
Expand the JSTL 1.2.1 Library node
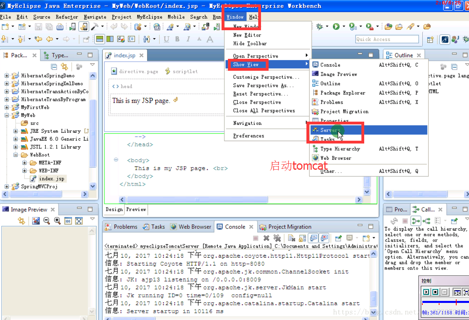click(16, 147)
